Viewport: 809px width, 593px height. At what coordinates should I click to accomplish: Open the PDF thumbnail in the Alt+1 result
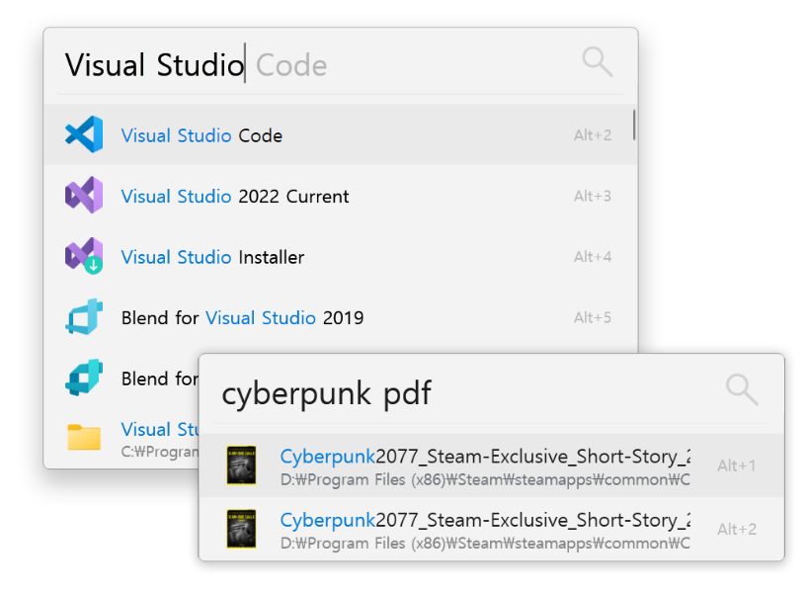(x=241, y=466)
